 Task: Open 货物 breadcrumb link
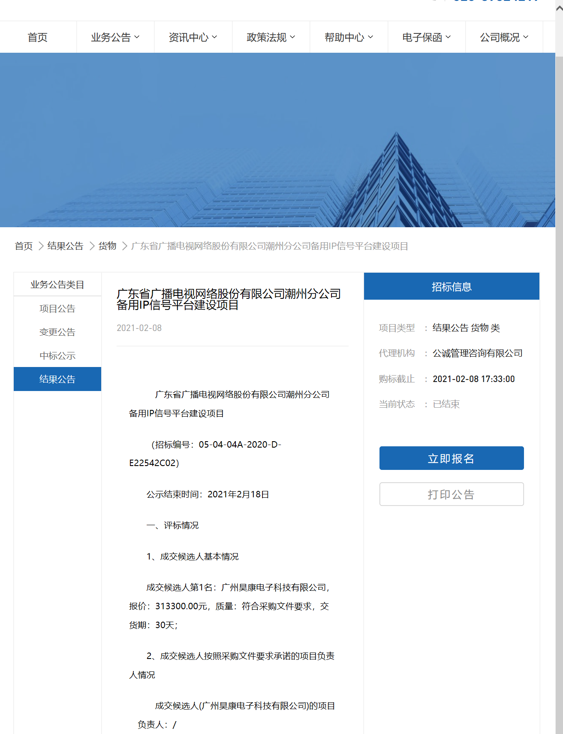[x=107, y=246]
